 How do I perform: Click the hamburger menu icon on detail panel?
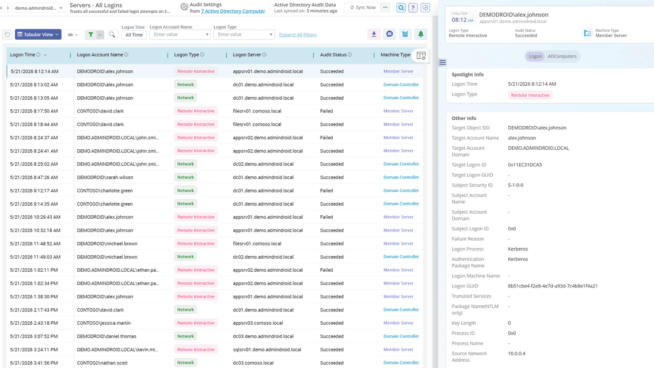click(x=443, y=63)
